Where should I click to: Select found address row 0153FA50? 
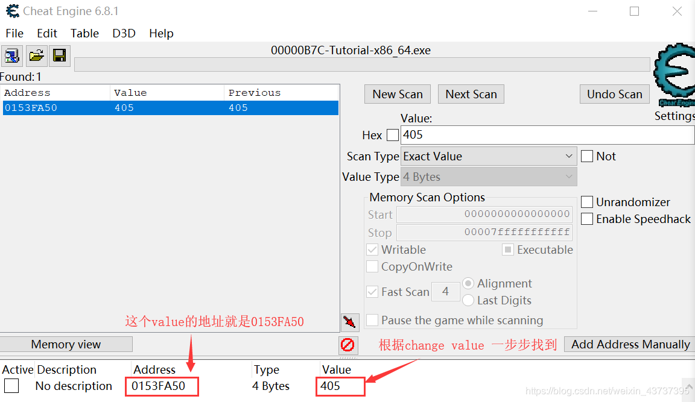pyautogui.click(x=171, y=108)
